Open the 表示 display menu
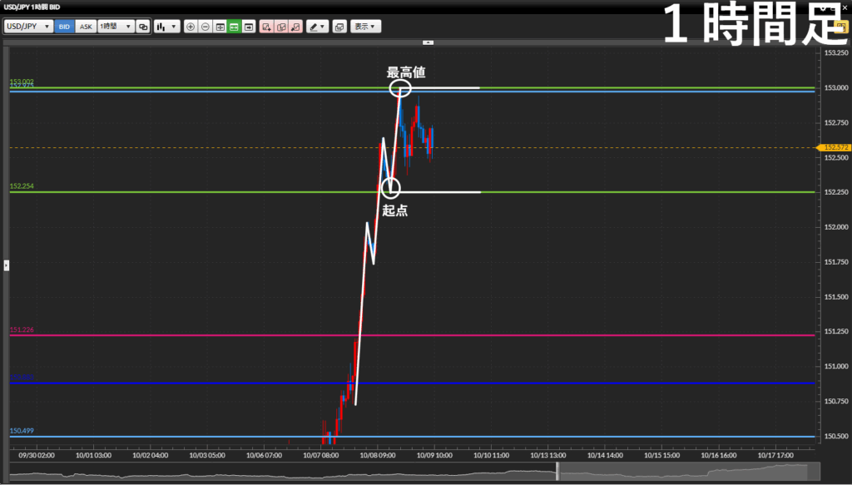Viewport: 852px width, 485px height. coord(365,27)
